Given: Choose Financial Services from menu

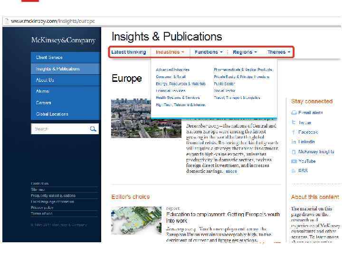Looking at the screenshot, I should tap(171, 91).
